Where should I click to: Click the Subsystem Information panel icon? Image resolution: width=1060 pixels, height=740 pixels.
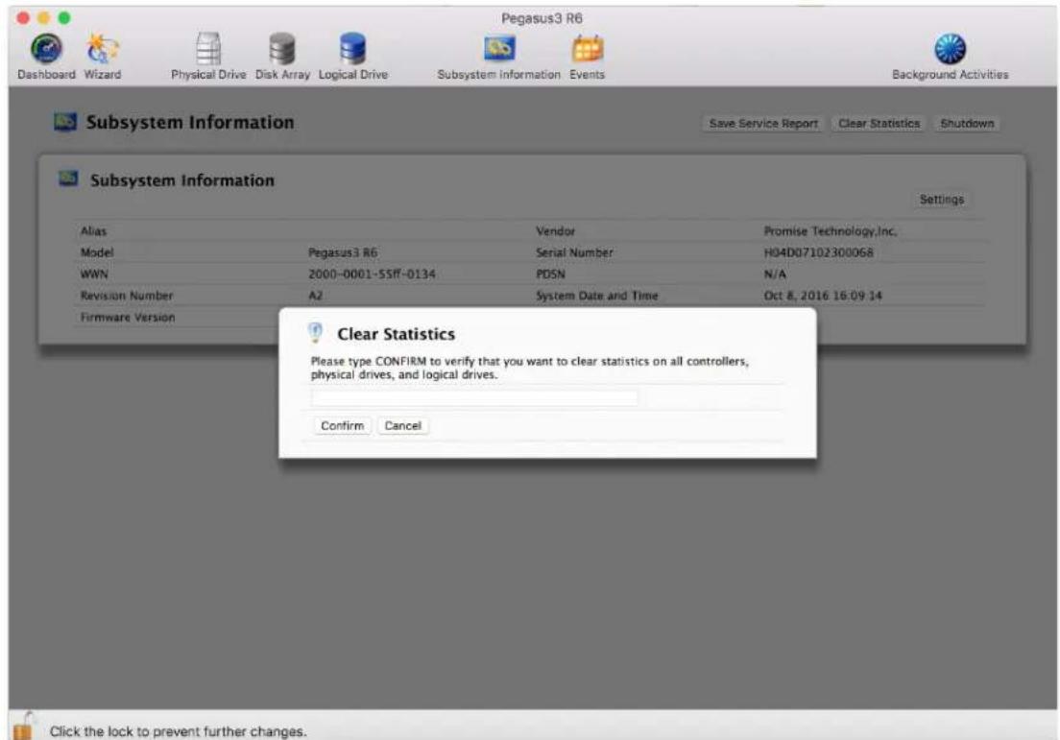click(68, 179)
